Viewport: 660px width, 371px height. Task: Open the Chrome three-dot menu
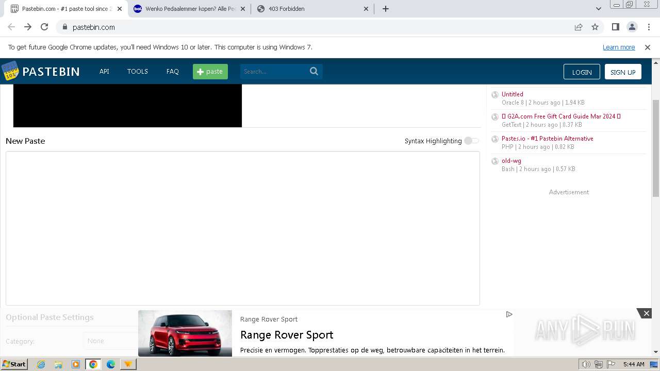coord(649,27)
